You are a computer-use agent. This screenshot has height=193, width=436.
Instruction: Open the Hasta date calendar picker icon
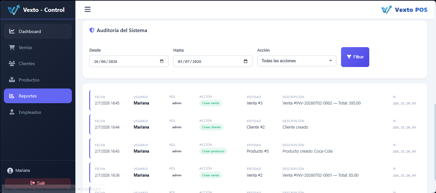(246, 61)
